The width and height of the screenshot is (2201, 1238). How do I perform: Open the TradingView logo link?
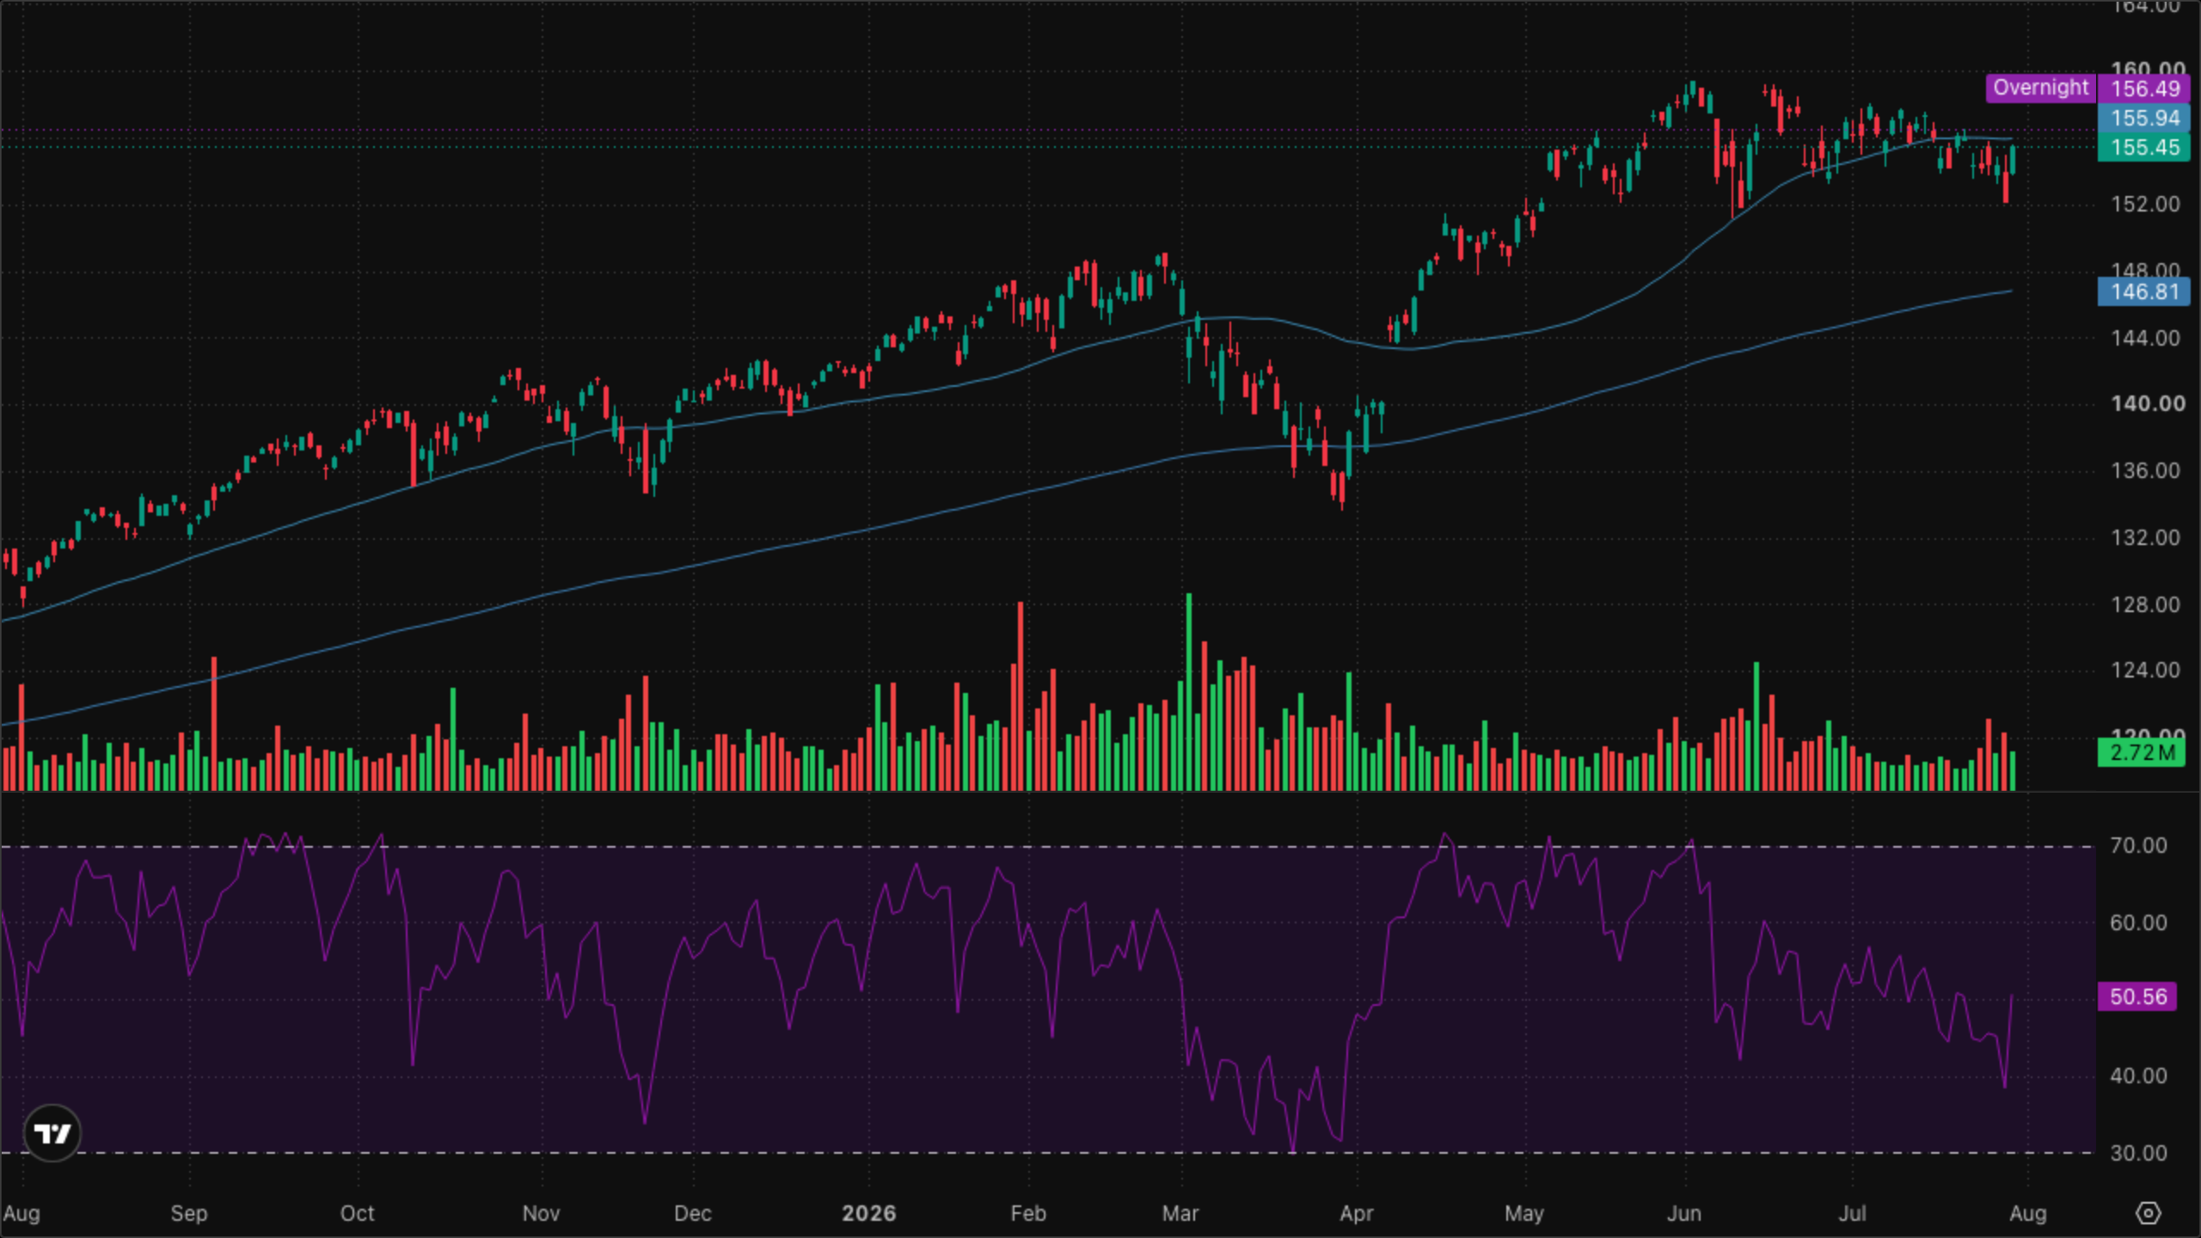coord(52,1133)
